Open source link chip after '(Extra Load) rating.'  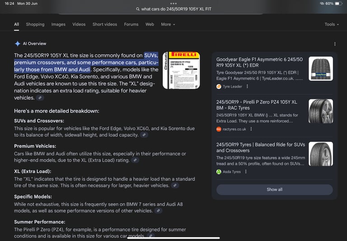(x=135, y=160)
